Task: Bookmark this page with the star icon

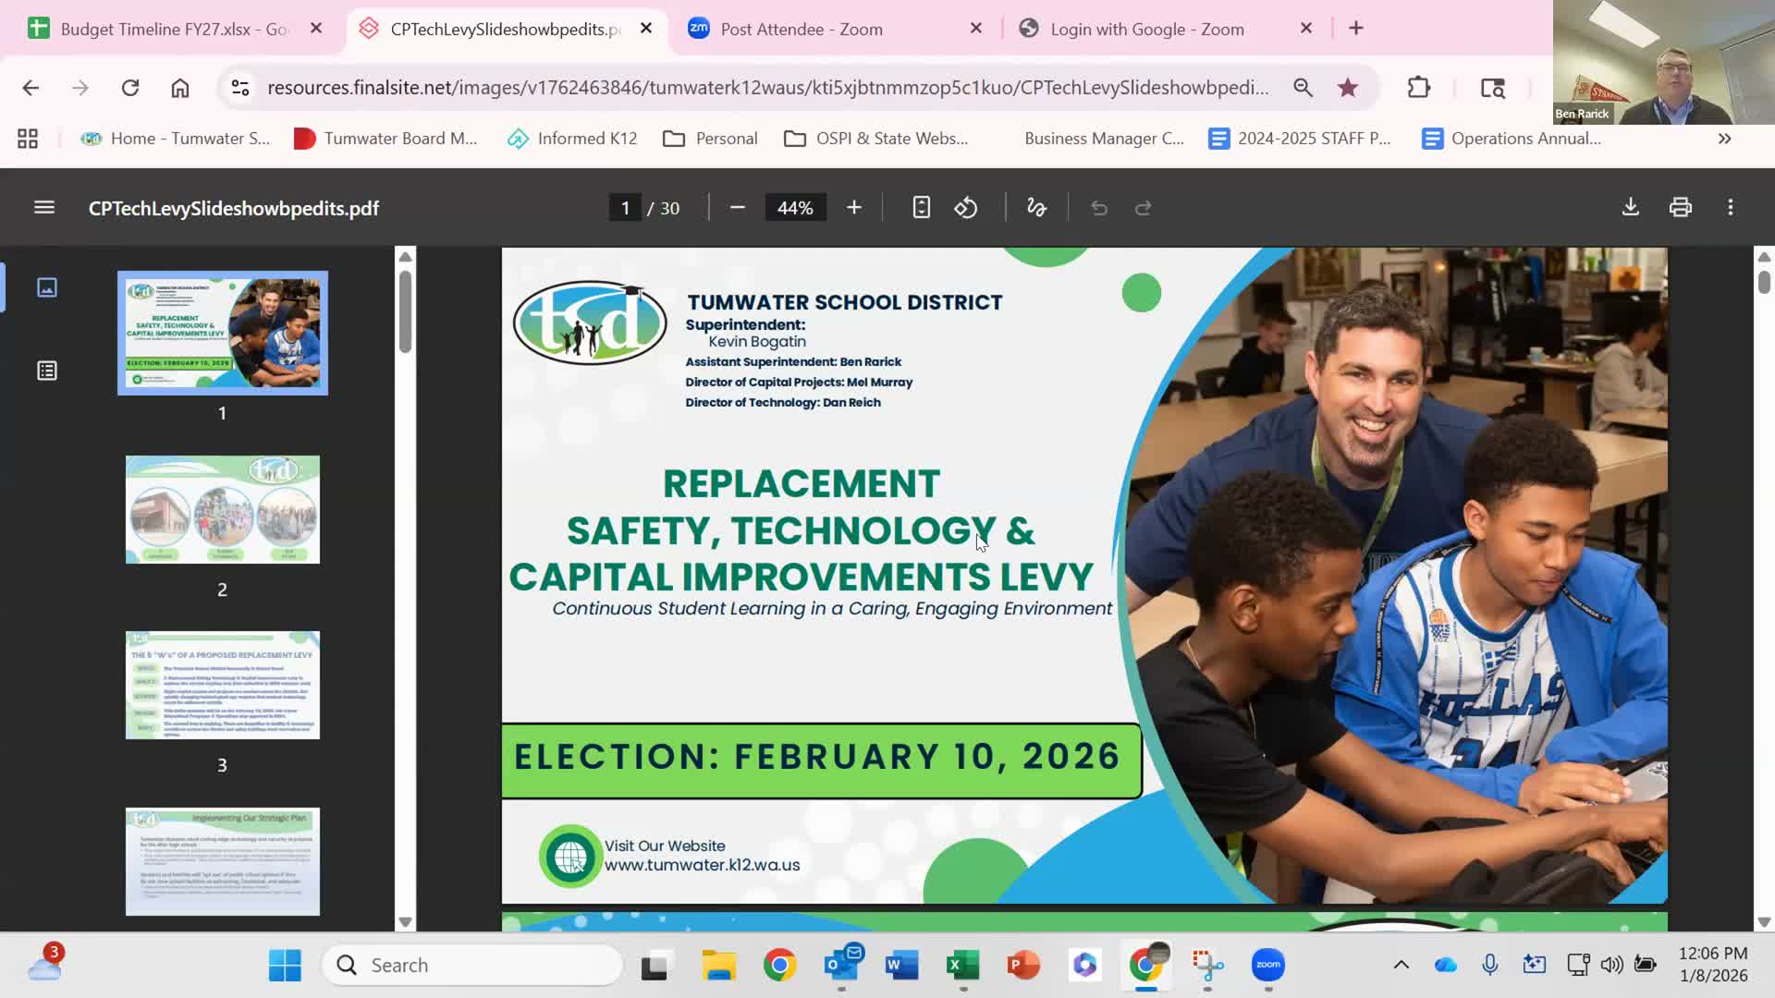Action: [x=1348, y=88]
